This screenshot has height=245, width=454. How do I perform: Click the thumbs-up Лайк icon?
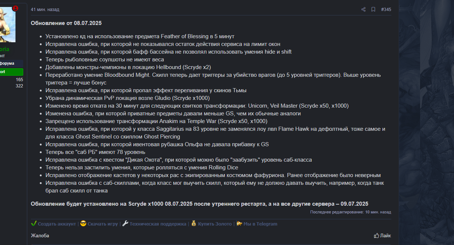(x=377, y=235)
